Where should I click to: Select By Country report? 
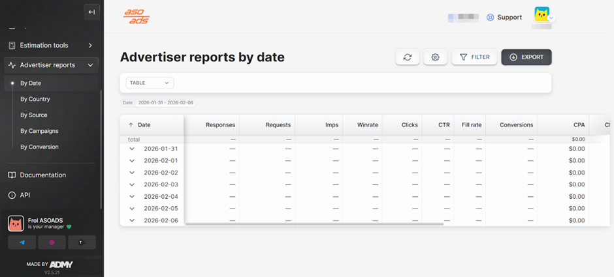35,99
